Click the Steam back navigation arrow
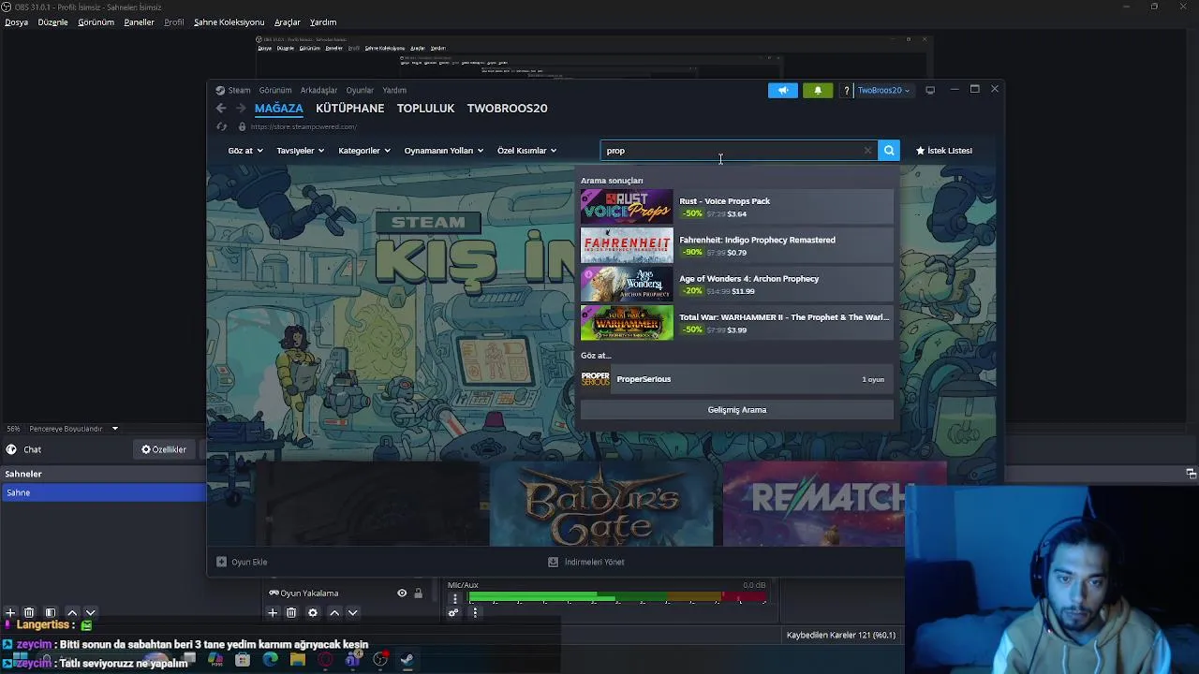 point(221,109)
